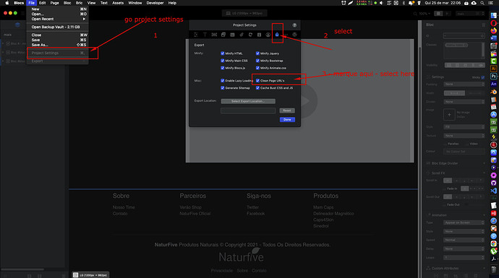This screenshot has height=278, width=499.
Task: Click the help question mark in Project Settings
Action: point(294,25)
